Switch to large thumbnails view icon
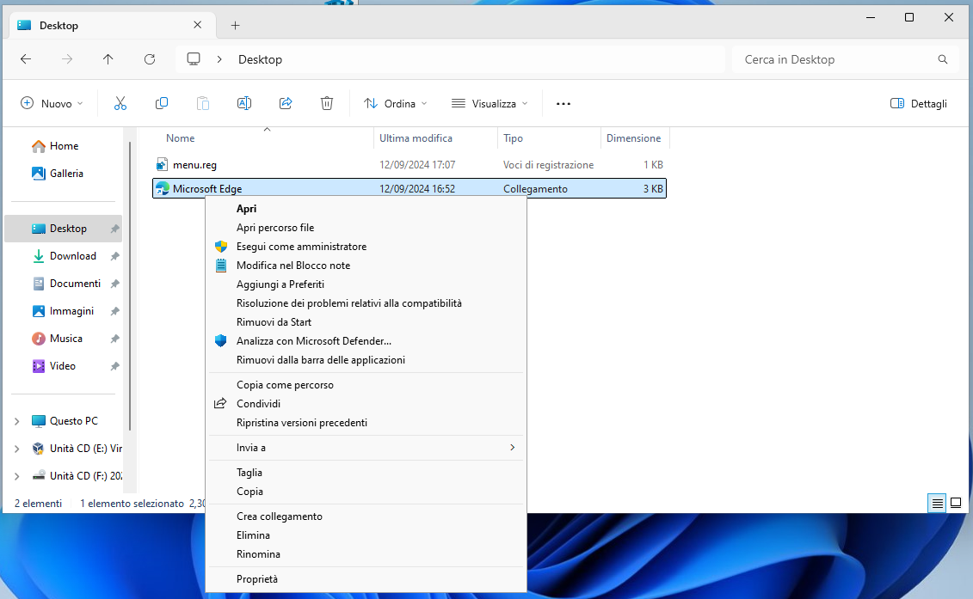 pyautogui.click(x=956, y=503)
